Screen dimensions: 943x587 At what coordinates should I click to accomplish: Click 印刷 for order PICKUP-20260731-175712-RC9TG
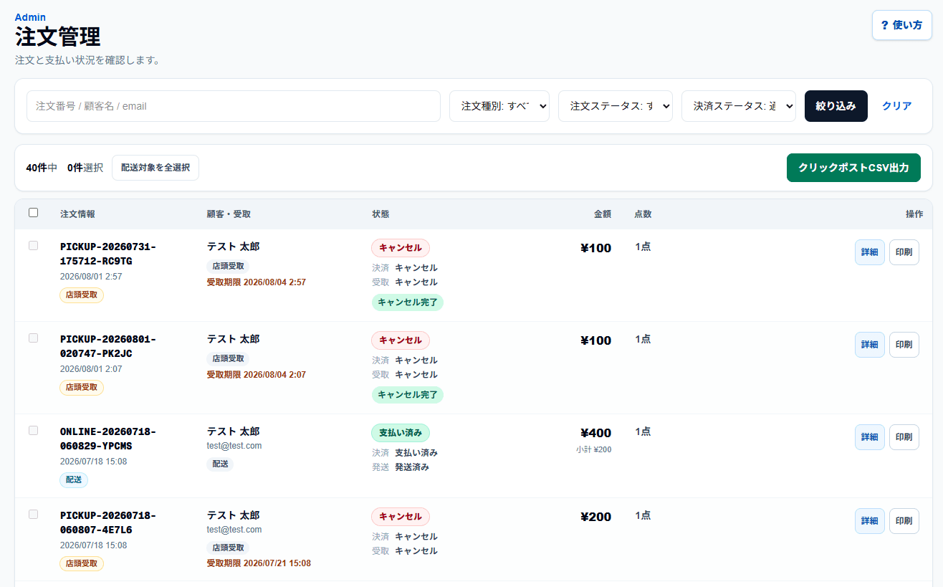pyautogui.click(x=904, y=252)
